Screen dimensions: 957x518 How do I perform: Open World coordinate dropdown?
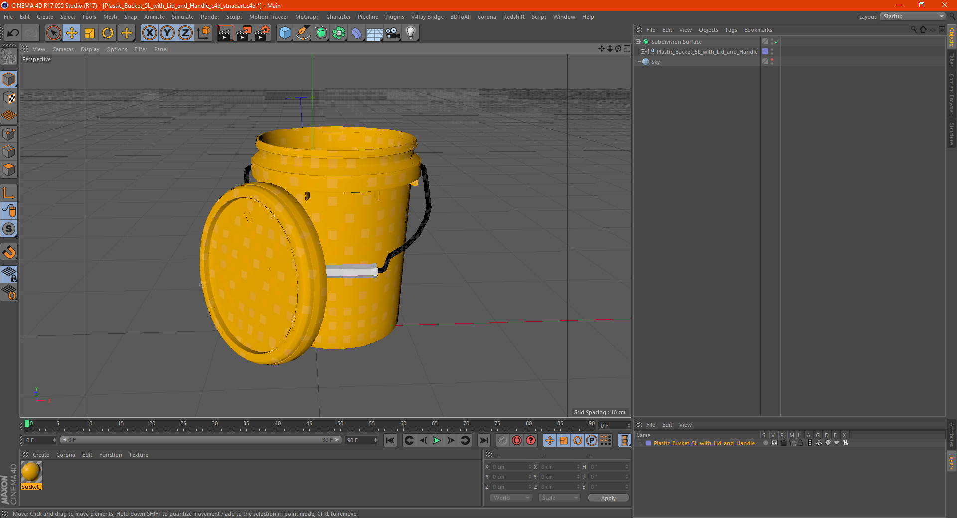point(511,498)
